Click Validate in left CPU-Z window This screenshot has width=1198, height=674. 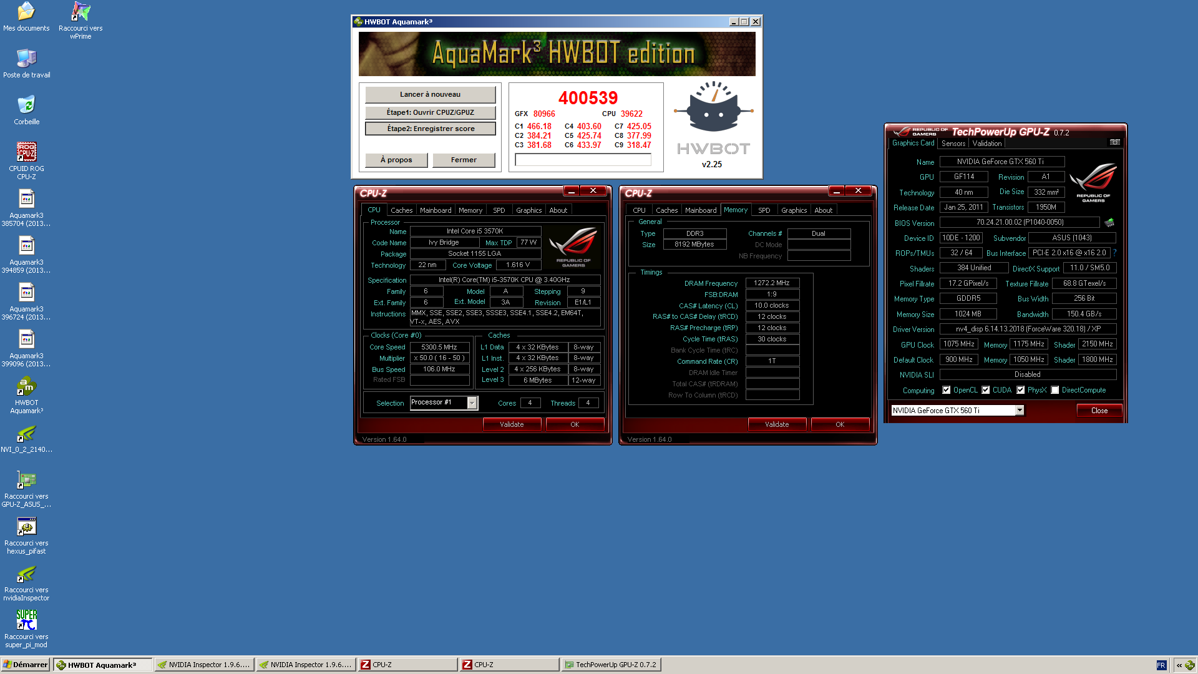pyautogui.click(x=512, y=424)
